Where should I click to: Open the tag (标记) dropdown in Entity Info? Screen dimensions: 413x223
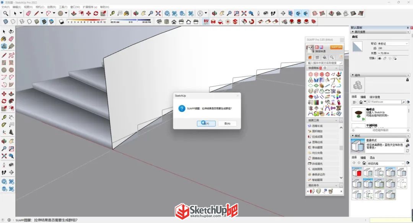393,44
